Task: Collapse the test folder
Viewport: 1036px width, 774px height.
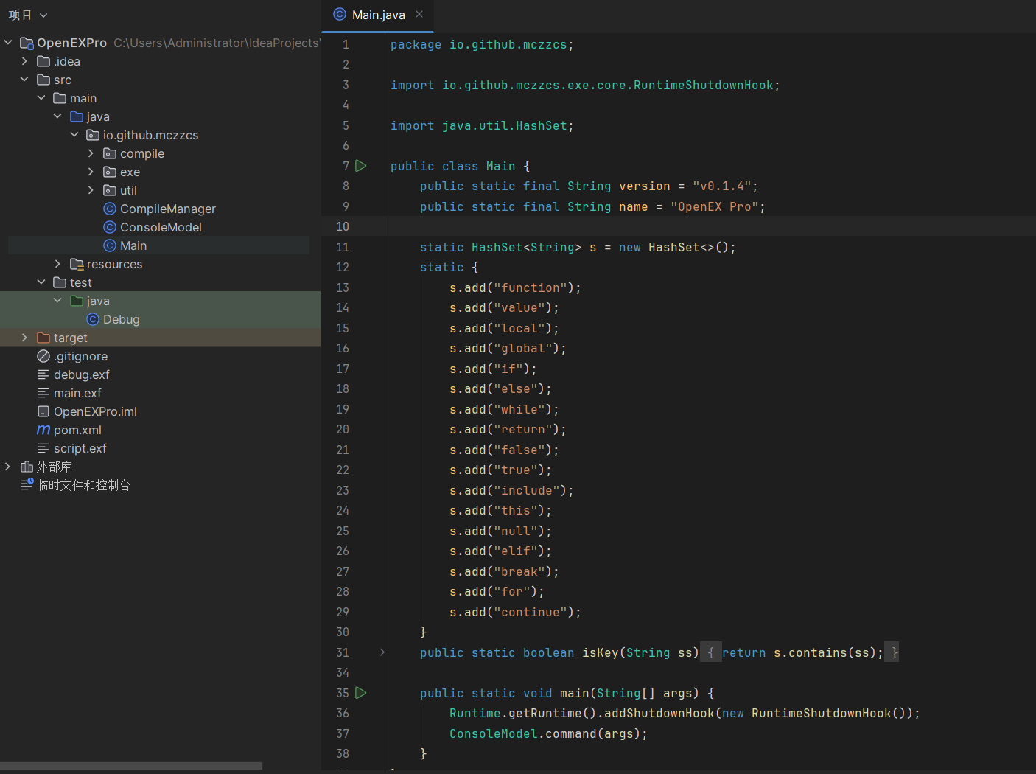Action: pos(41,282)
